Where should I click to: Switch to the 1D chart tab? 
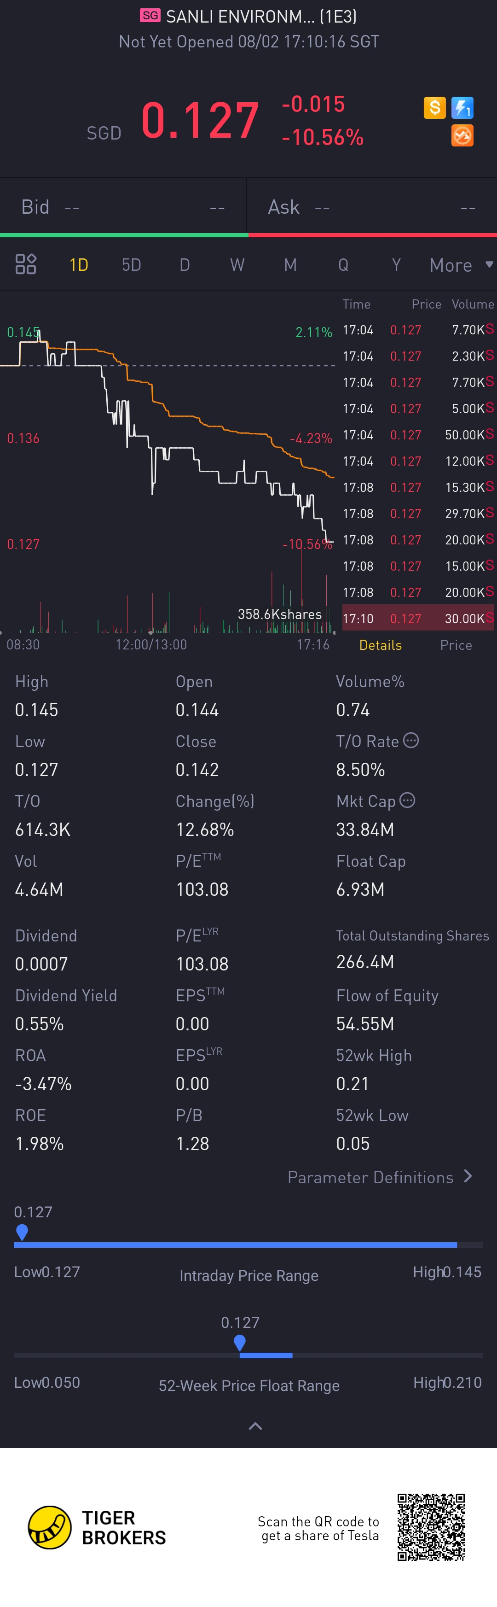tap(79, 265)
